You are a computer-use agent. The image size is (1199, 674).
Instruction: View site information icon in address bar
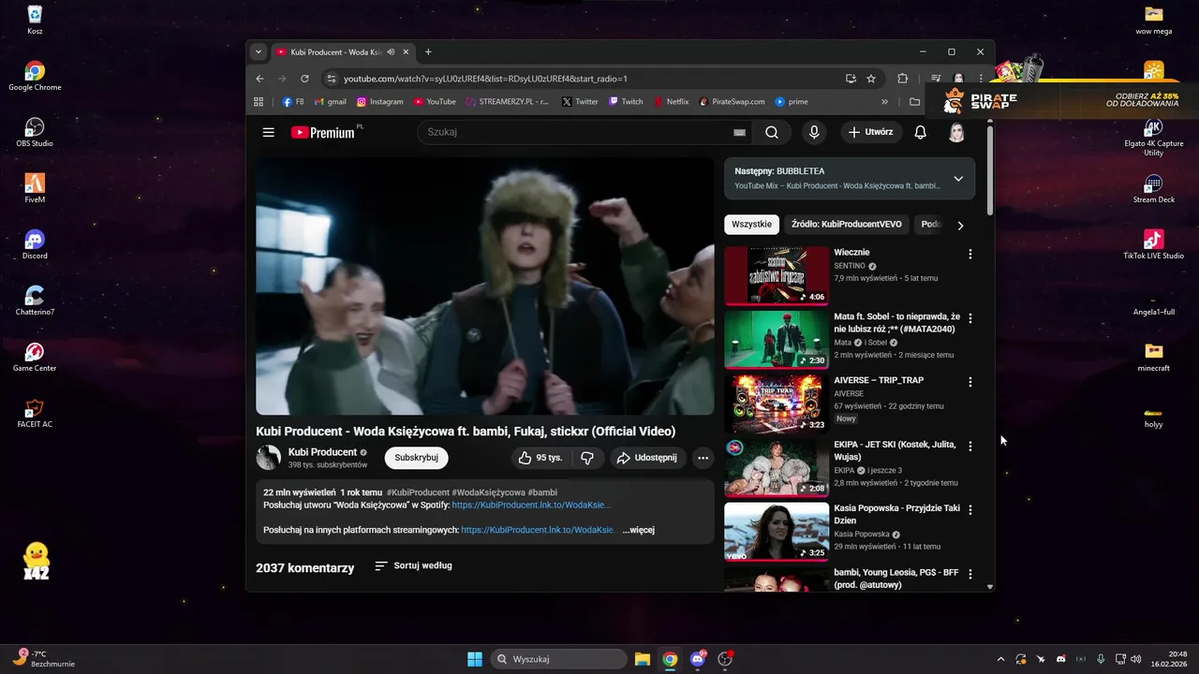point(330,79)
